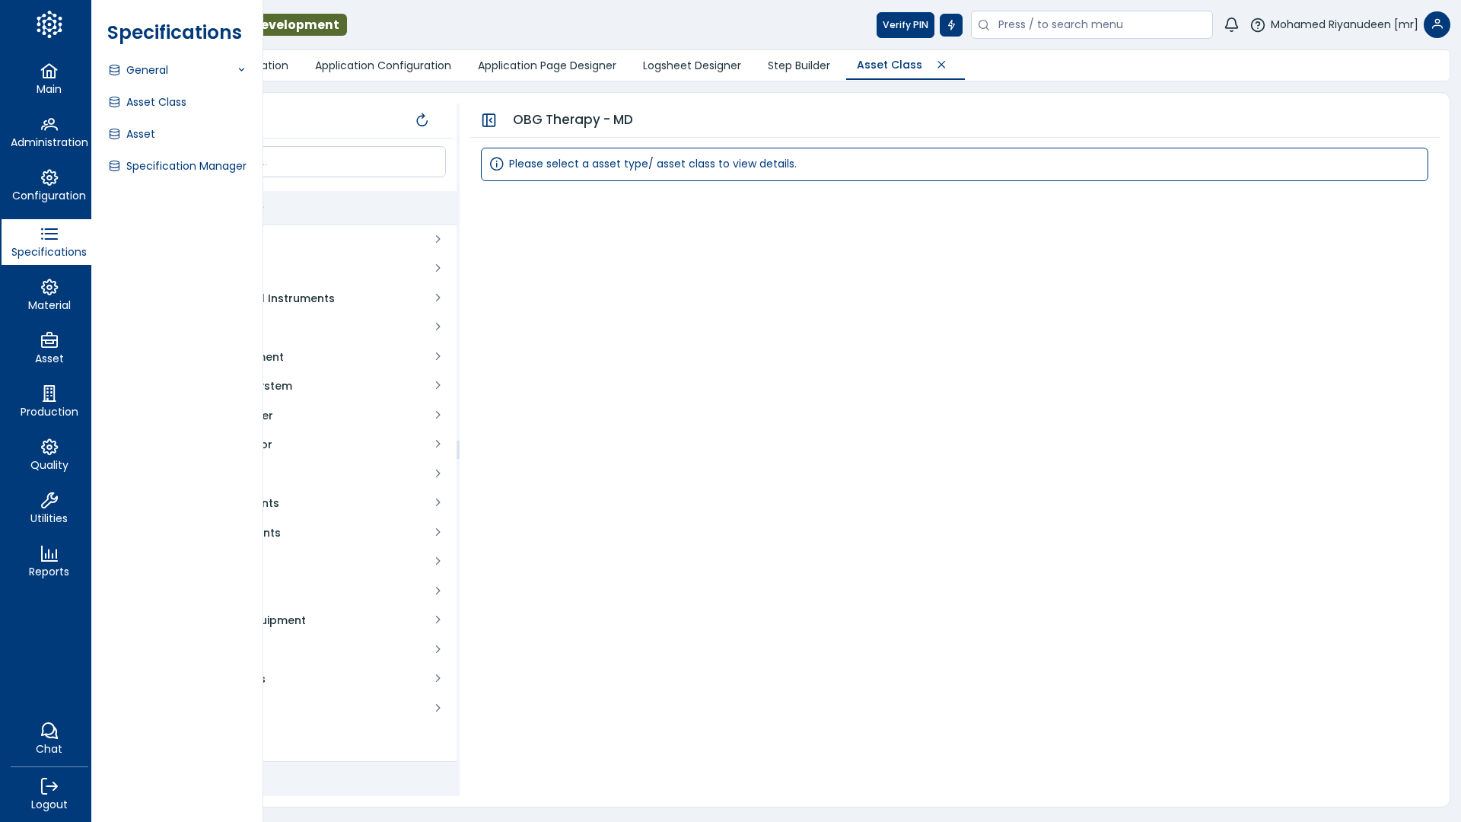The width and height of the screenshot is (1461, 822).
Task: Close the Asset Class tab
Action: click(x=941, y=65)
